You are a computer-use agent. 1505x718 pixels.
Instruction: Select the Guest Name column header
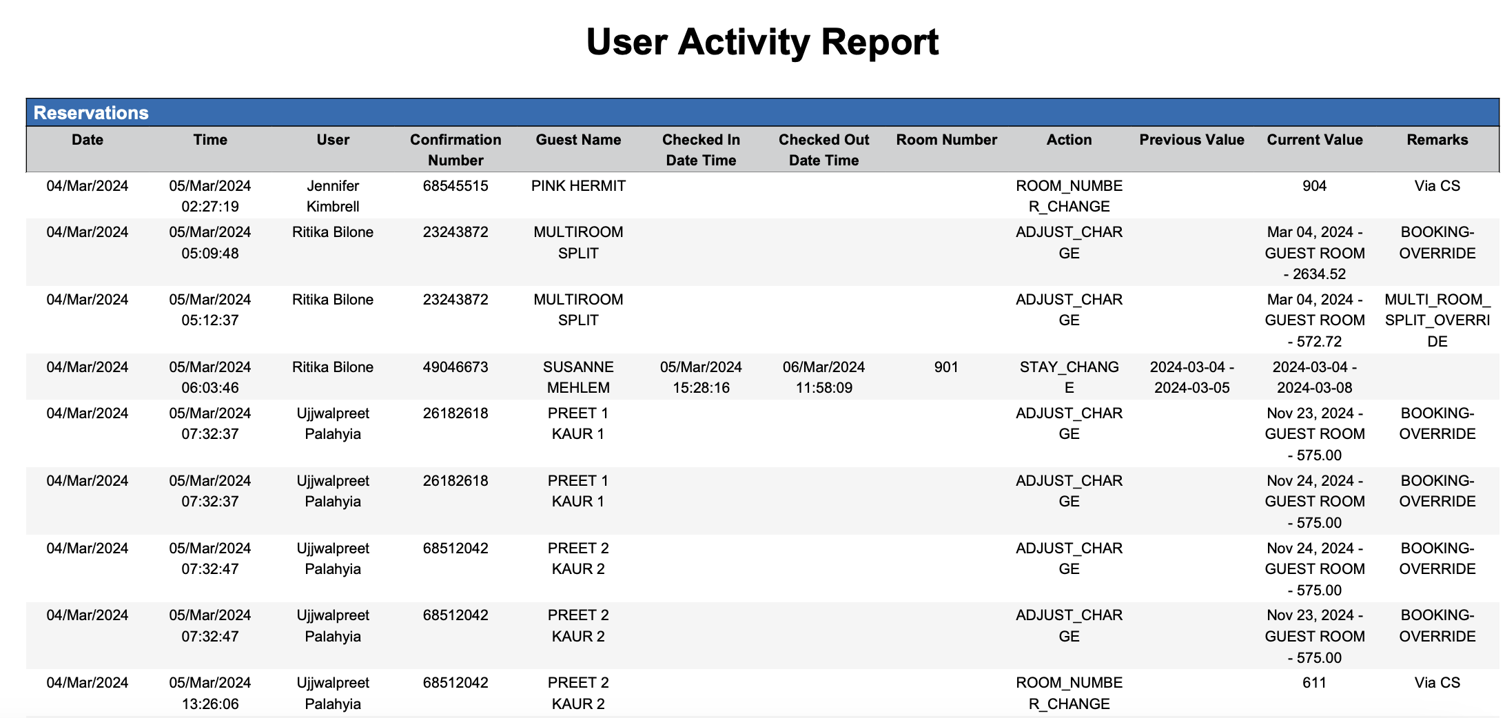tap(578, 140)
